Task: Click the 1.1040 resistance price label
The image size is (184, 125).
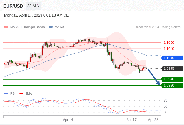Action: tap(169, 49)
